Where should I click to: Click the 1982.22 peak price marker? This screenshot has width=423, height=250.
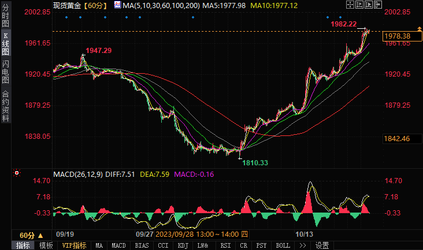click(343, 24)
